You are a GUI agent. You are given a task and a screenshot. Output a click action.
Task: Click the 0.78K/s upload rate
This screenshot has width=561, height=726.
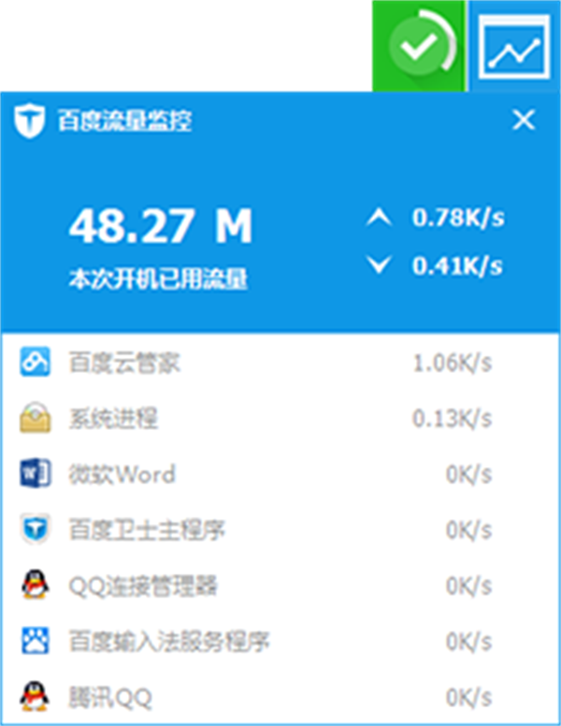[x=458, y=218]
